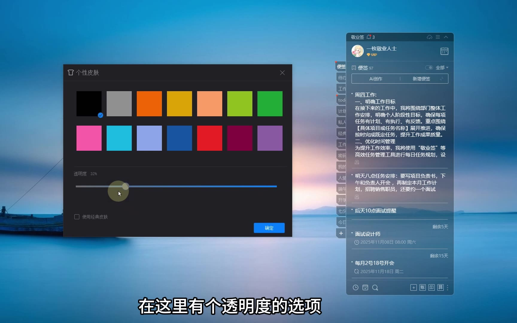The width and height of the screenshot is (517, 323).
Task: Select the 人情 side tab
Action: pos(341,178)
